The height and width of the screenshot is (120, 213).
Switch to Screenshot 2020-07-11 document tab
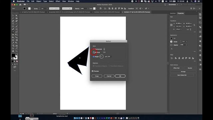(70, 12)
